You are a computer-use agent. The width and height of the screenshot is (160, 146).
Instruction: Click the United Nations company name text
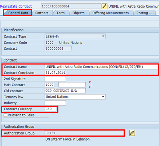71,43
